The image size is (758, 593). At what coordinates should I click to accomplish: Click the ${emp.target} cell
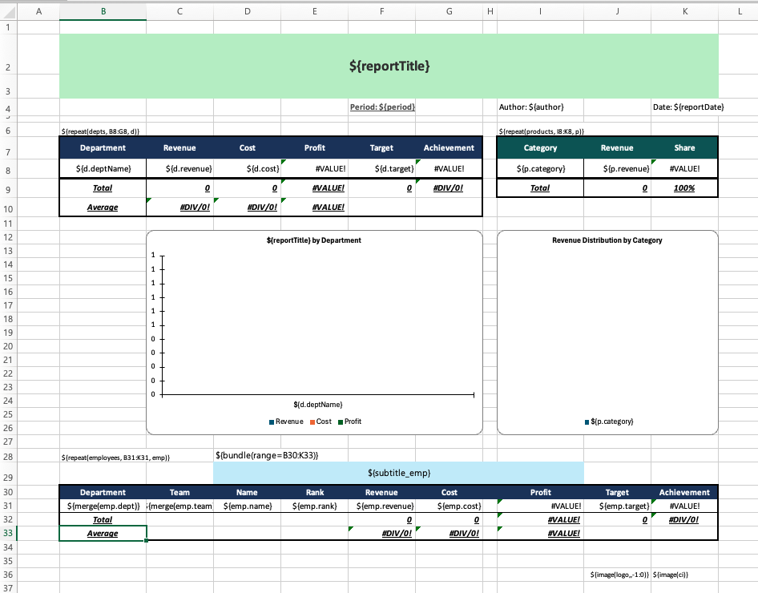[617, 506]
